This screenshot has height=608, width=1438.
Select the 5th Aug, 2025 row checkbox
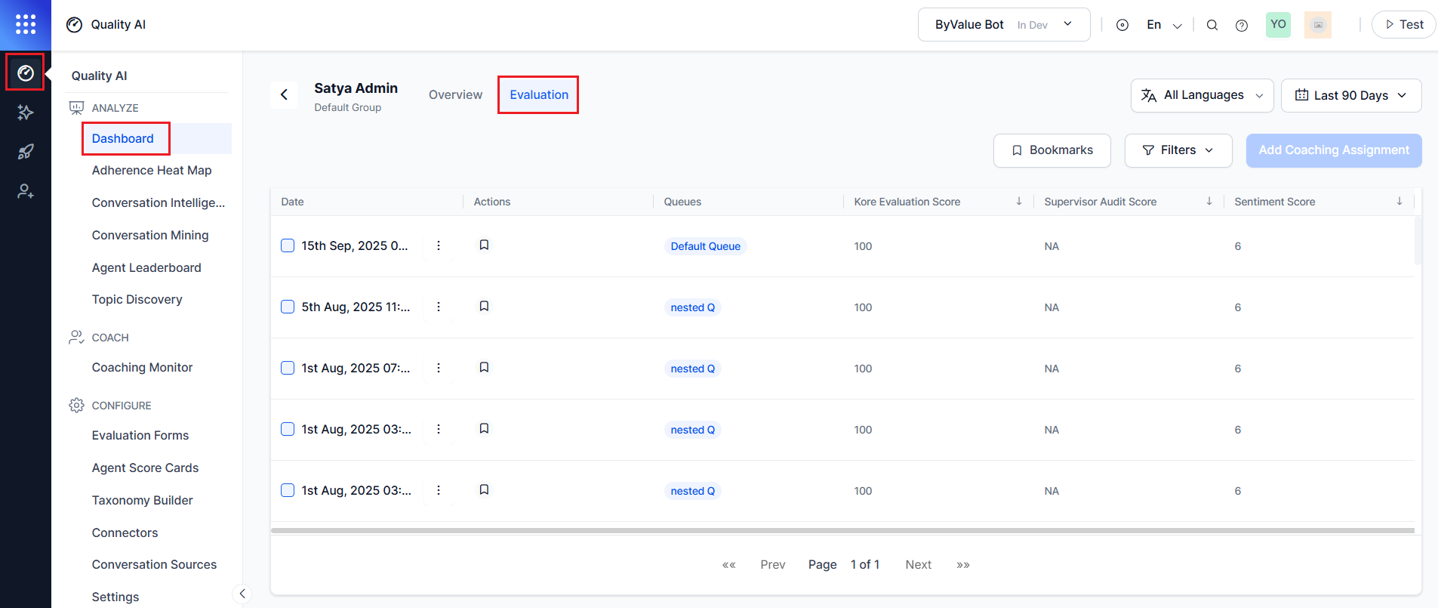coord(288,307)
